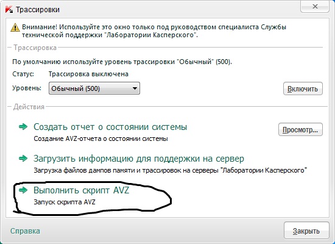Click description Запуск скрипта AVZ
This screenshot has width=335, height=244.
coord(65,202)
